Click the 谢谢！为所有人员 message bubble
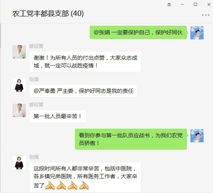 click(85, 62)
